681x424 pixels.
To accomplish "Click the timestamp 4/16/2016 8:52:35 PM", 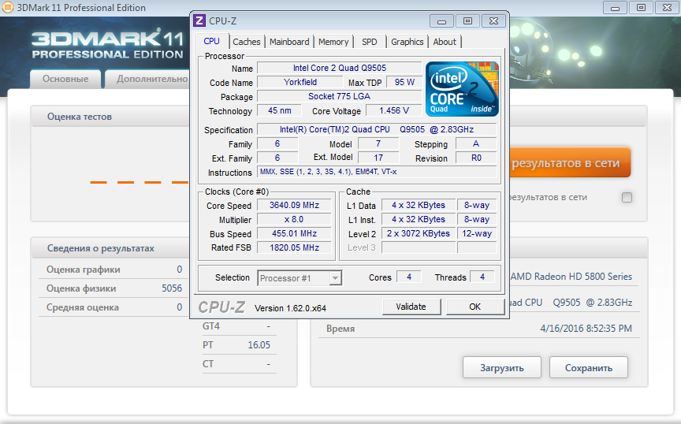I will [x=586, y=329].
